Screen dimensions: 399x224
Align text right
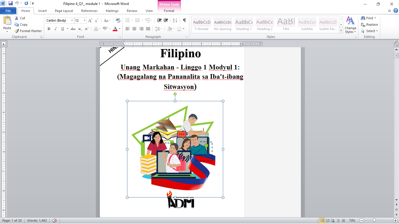point(141,29)
